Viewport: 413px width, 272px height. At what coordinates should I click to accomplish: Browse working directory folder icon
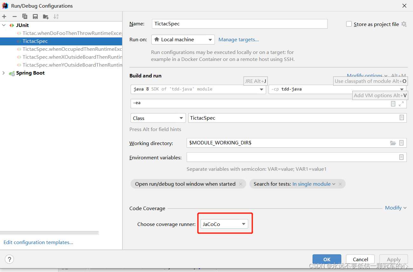click(x=393, y=143)
